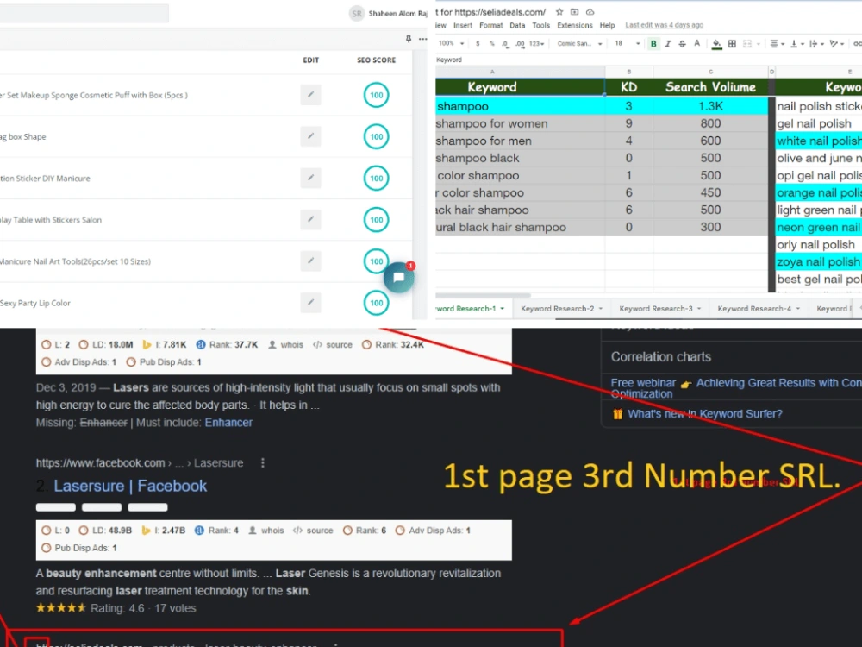
Task: Select the 'shampoo for women' cell
Action: [520, 123]
